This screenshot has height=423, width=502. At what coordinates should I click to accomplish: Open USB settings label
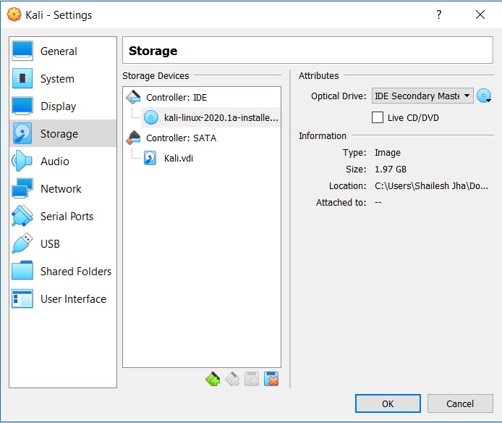(x=50, y=243)
